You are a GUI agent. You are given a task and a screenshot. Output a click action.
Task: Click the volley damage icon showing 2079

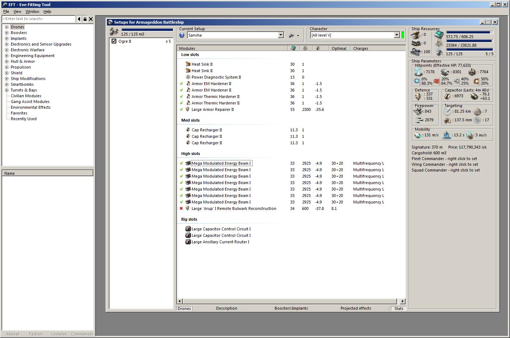pos(418,120)
